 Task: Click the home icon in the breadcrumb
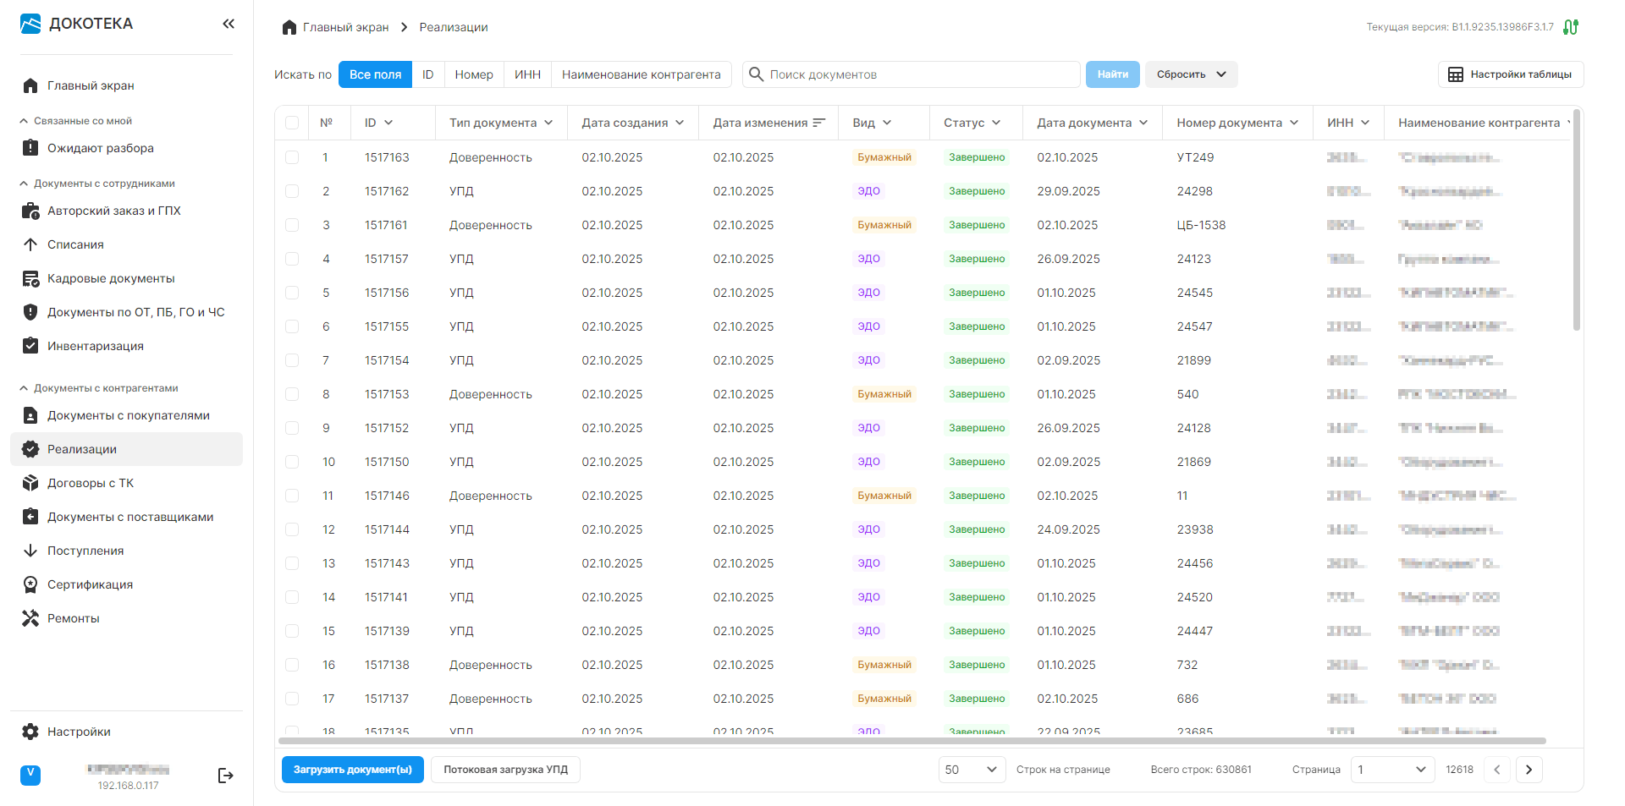289,27
